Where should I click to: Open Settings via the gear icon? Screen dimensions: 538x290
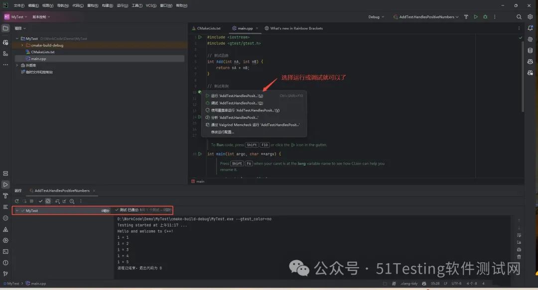530,16
